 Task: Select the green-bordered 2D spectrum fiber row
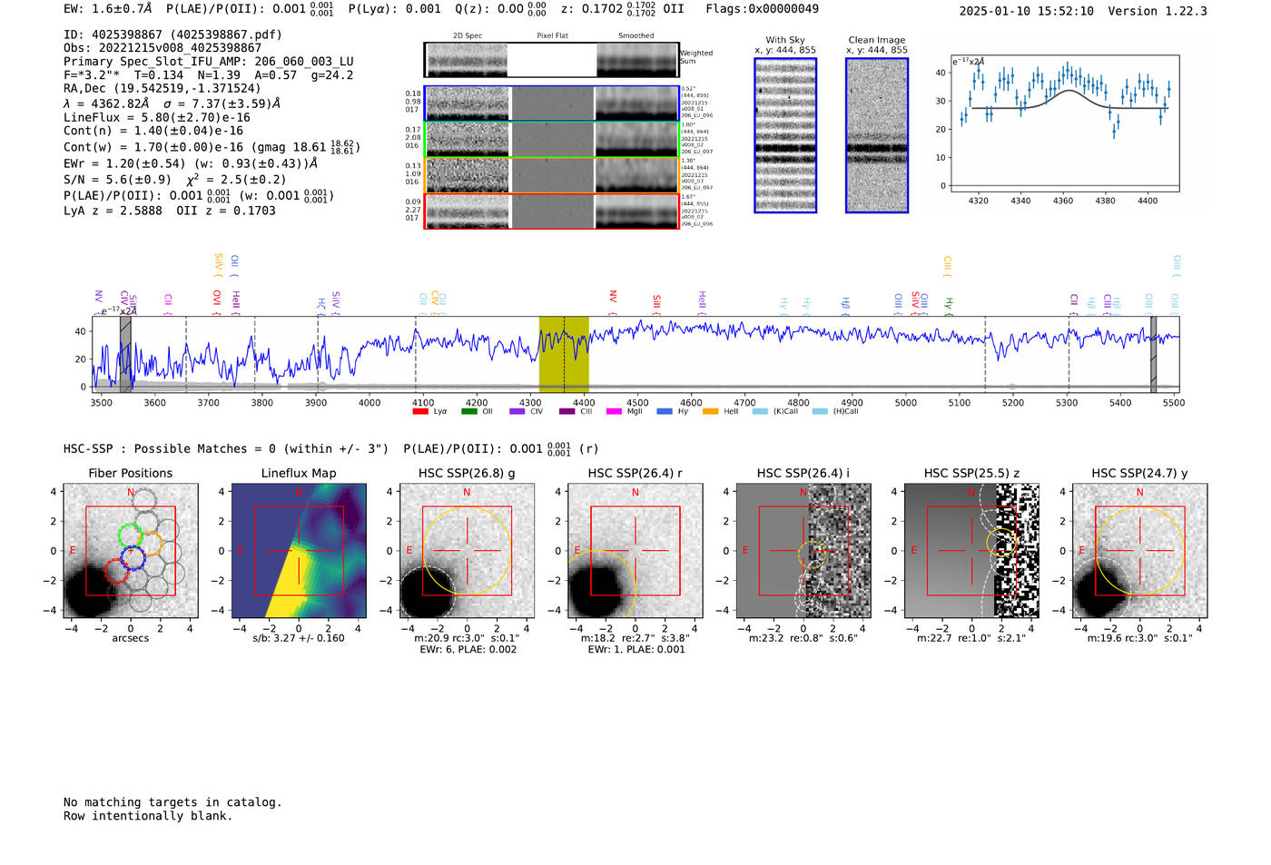tap(552, 139)
